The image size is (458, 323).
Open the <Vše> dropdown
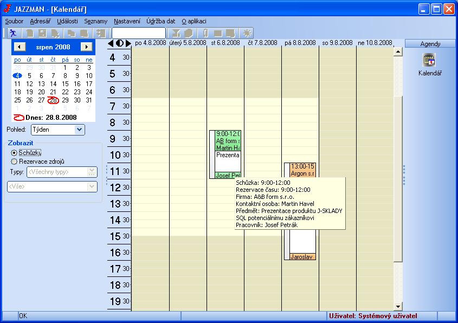[x=92, y=186]
